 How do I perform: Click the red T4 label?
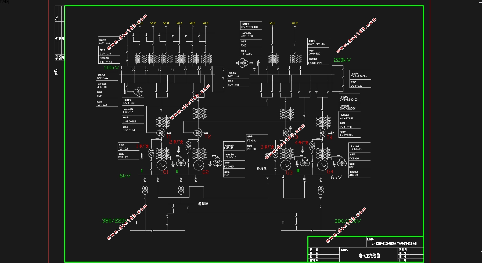point(330,137)
